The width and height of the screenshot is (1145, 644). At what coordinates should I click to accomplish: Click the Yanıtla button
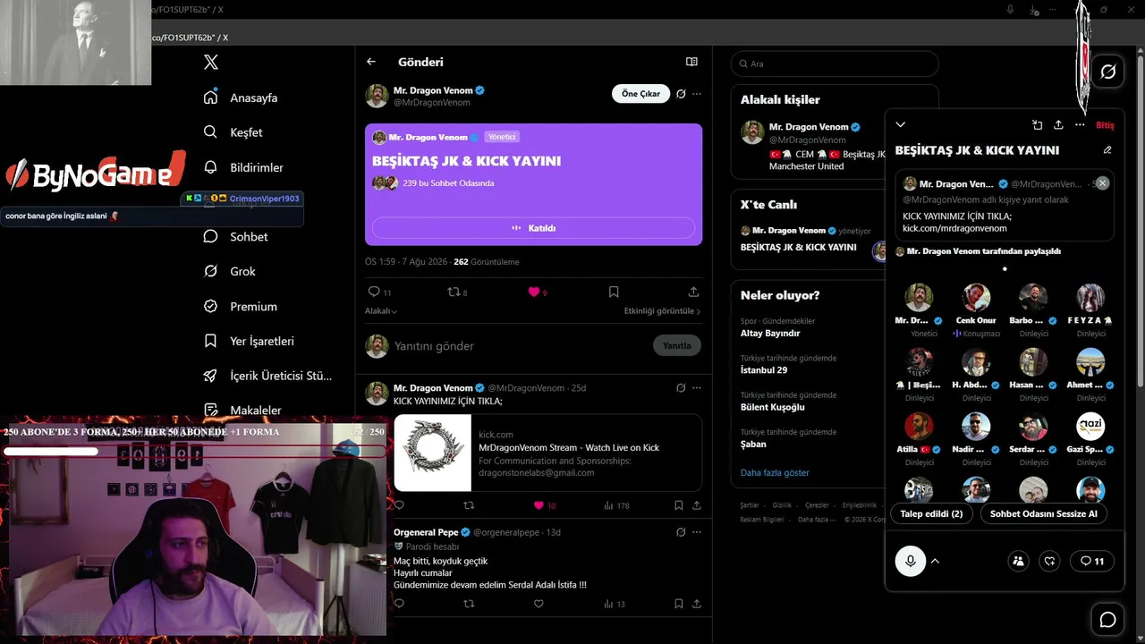pyautogui.click(x=677, y=346)
